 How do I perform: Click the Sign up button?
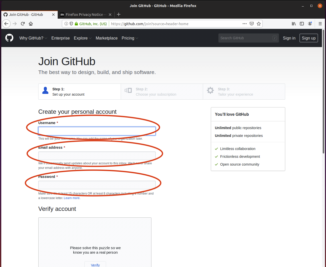pyautogui.click(x=309, y=38)
